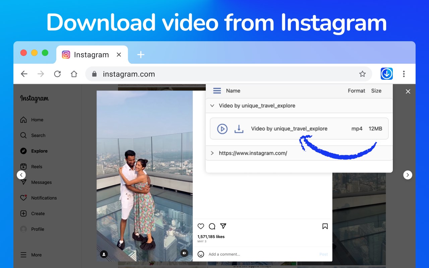Viewport: 429px width, 268px height.
Task: Click the Home house icon
Action: click(23, 120)
